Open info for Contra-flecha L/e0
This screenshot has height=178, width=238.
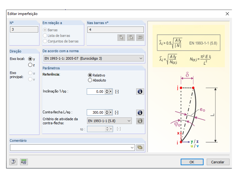coord(140,113)
